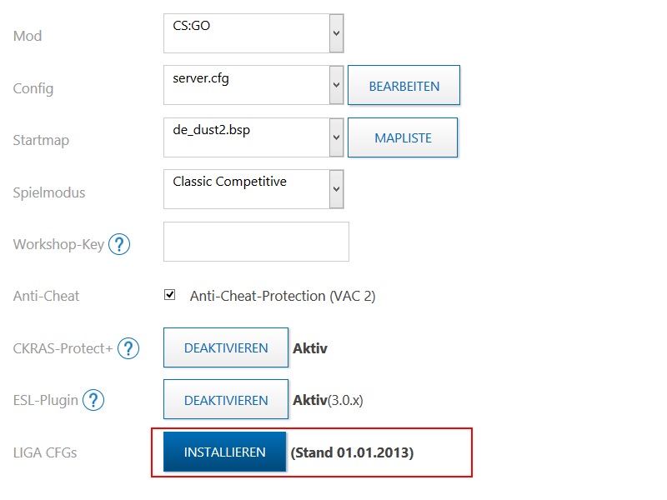
Task: Open the CKRAS-Protect+ help icon
Action: point(128,348)
